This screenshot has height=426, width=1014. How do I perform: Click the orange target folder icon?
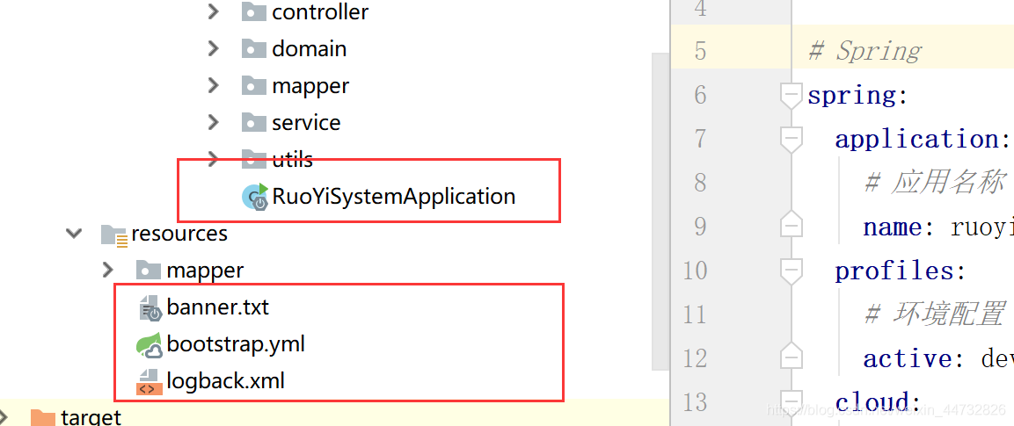[43, 417]
